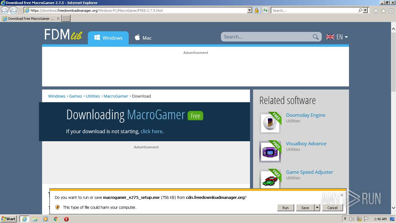
Task: Click the volume speaker tray icon
Action: pos(352,219)
